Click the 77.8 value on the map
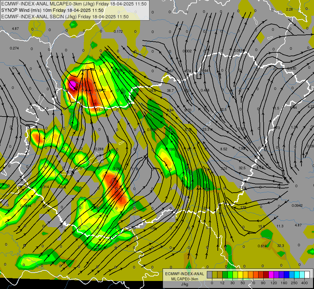 point(243,188)
